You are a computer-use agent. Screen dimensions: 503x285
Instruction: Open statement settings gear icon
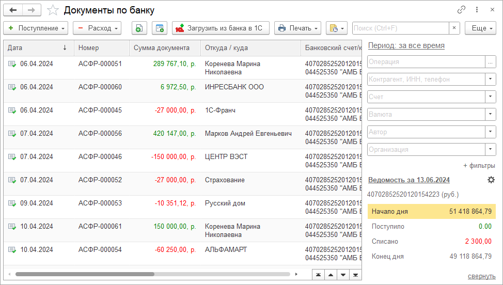(x=491, y=180)
